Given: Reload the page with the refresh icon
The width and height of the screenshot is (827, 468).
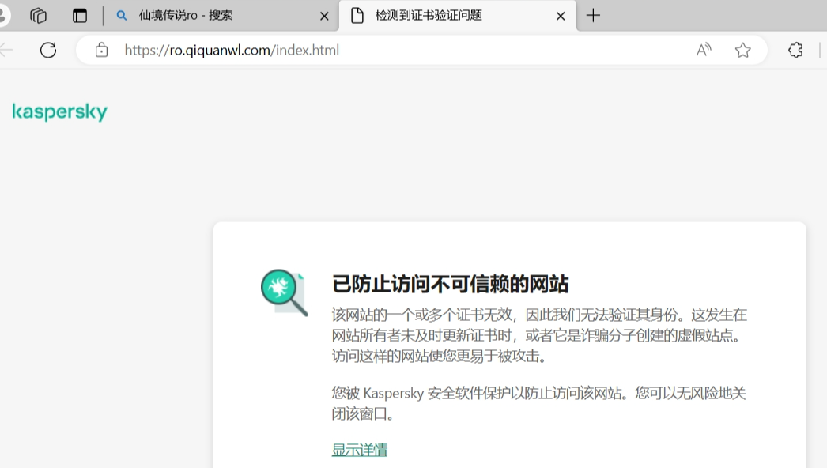Looking at the screenshot, I should pos(48,50).
